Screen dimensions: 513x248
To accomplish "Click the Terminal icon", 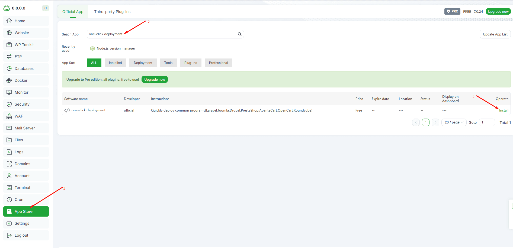I will [9, 188].
